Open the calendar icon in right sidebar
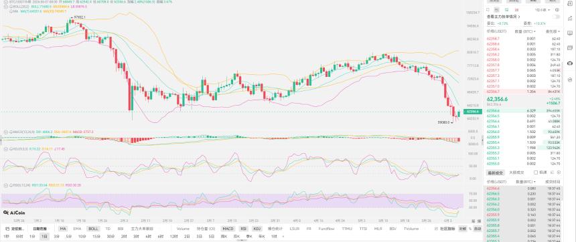The width and height of the screenshot is (576, 242). pyautogui.click(x=570, y=47)
